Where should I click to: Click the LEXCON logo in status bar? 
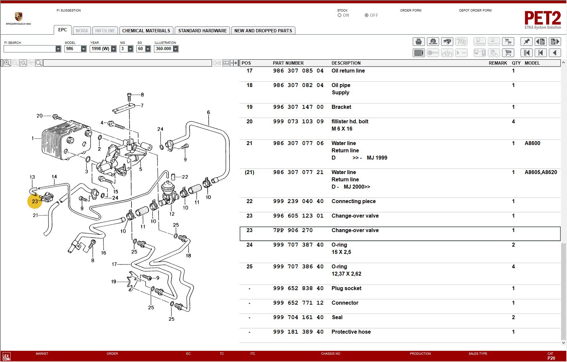(x=7, y=356)
